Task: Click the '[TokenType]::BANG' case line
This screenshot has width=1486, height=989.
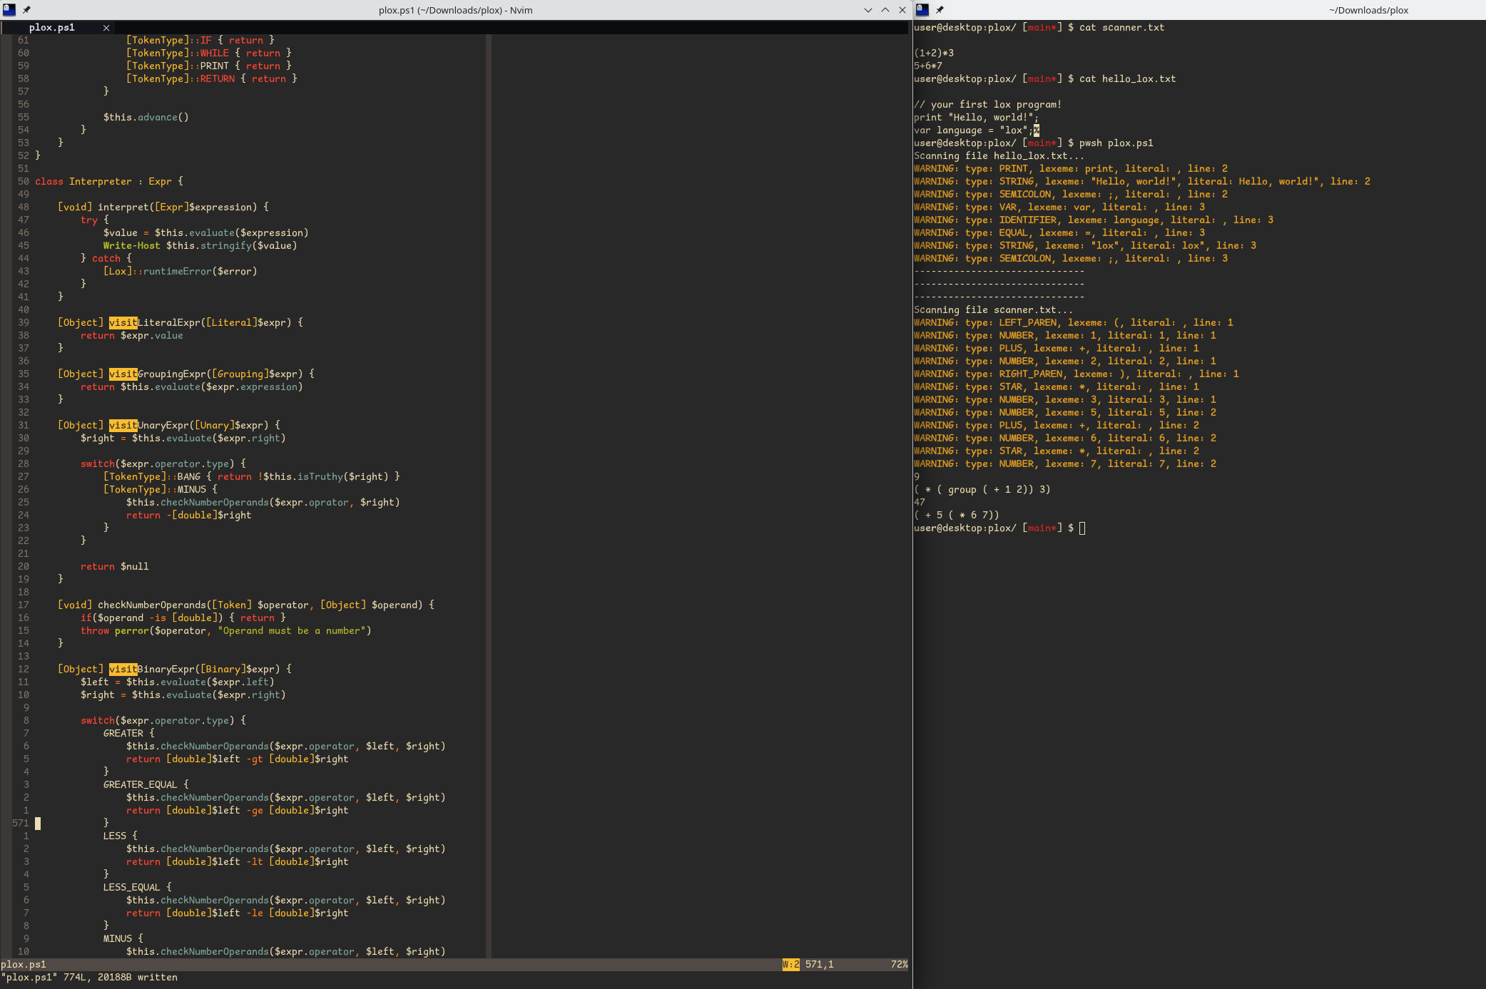Action: 252,477
